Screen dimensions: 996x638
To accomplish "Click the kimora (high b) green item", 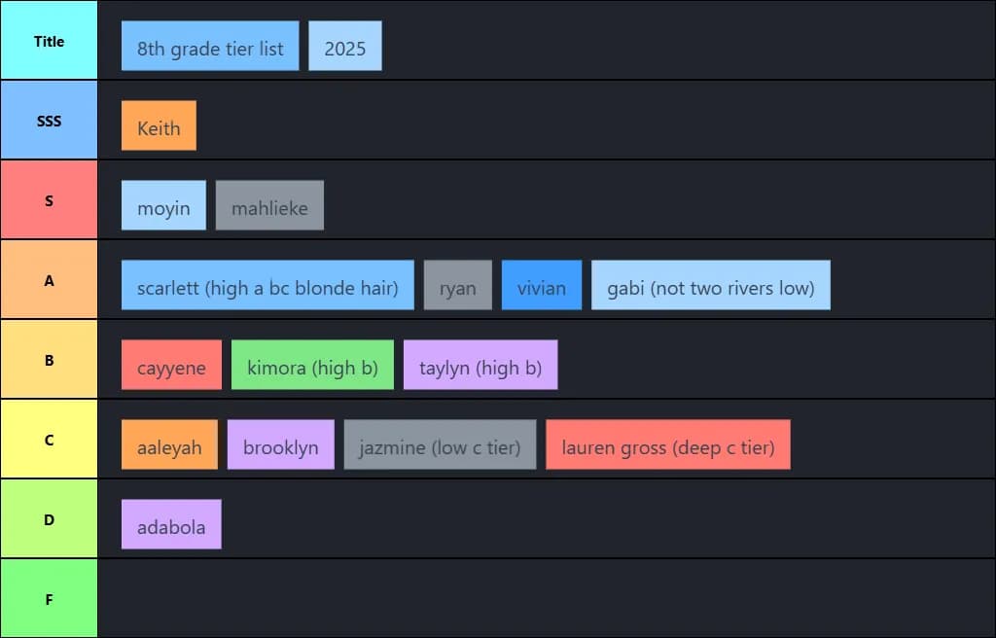I will [x=312, y=366].
